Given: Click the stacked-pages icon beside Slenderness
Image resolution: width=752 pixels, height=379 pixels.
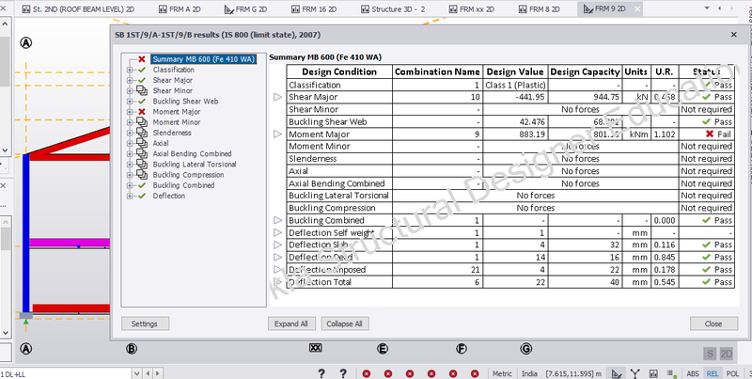Looking at the screenshot, I should click(x=142, y=133).
